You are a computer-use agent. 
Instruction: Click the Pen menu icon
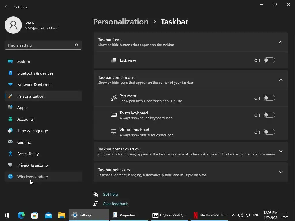[x=114, y=98]
